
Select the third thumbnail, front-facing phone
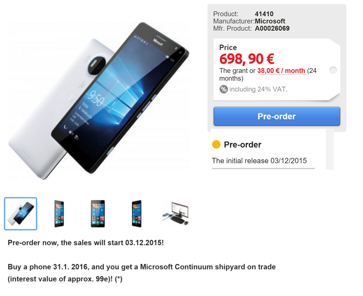pyautogui.click(x=98, y=214)
